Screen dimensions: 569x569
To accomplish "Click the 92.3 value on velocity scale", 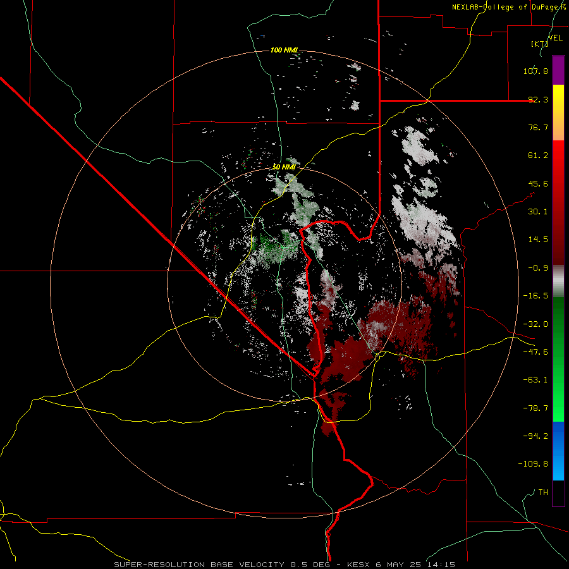I will [x=538, y=99].
